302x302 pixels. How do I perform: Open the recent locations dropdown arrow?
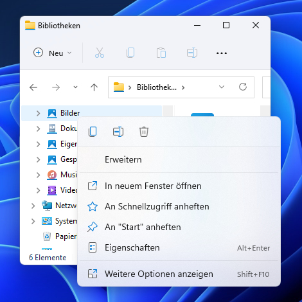(x=75, y=87)
